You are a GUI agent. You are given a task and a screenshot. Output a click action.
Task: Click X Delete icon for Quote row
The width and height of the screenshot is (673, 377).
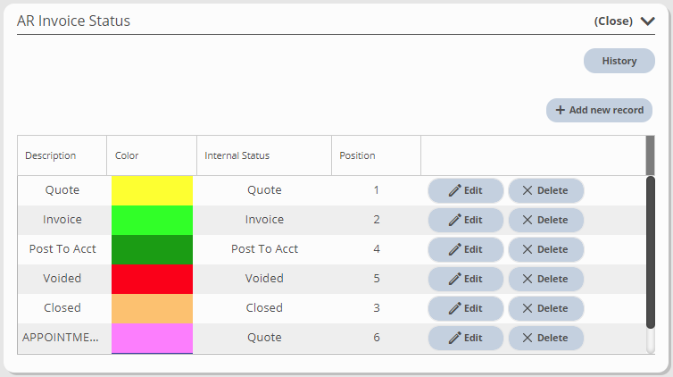click(x=528, y=190)
